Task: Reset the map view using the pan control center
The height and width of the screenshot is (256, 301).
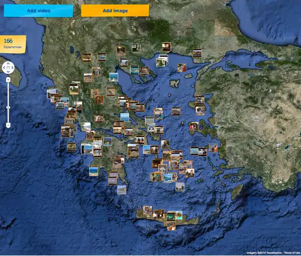Action: pos(8,68)
